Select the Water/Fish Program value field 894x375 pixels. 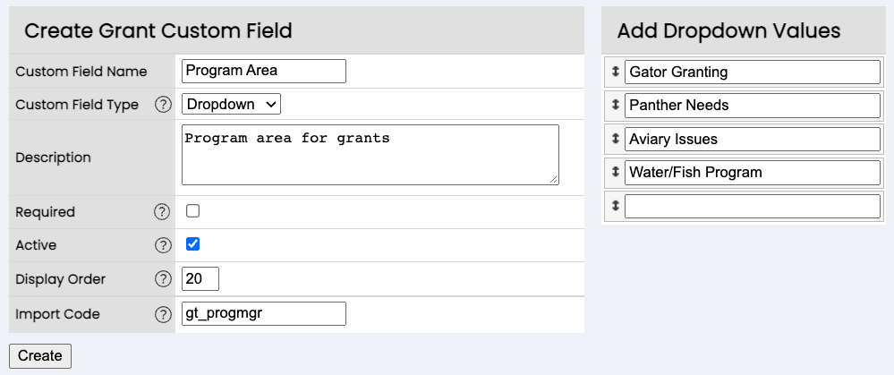click(753, 173)
